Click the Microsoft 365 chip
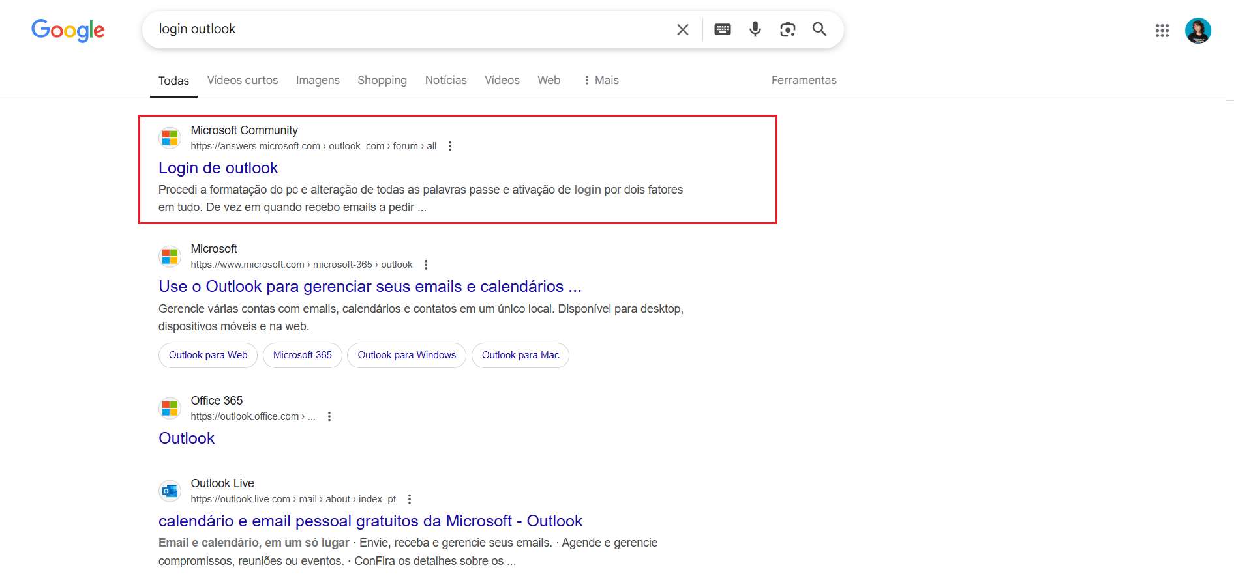1234x574 pixels. click(x=303, y=355)
